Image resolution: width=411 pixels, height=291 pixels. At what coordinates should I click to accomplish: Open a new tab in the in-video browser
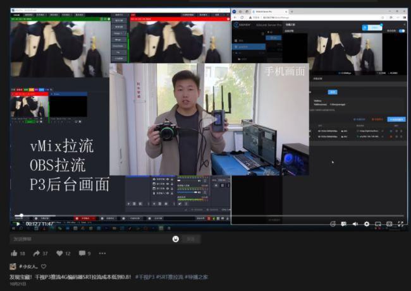click(x=291, y=11)
